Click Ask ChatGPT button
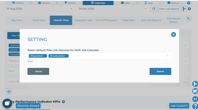 (x=179, y=106)
